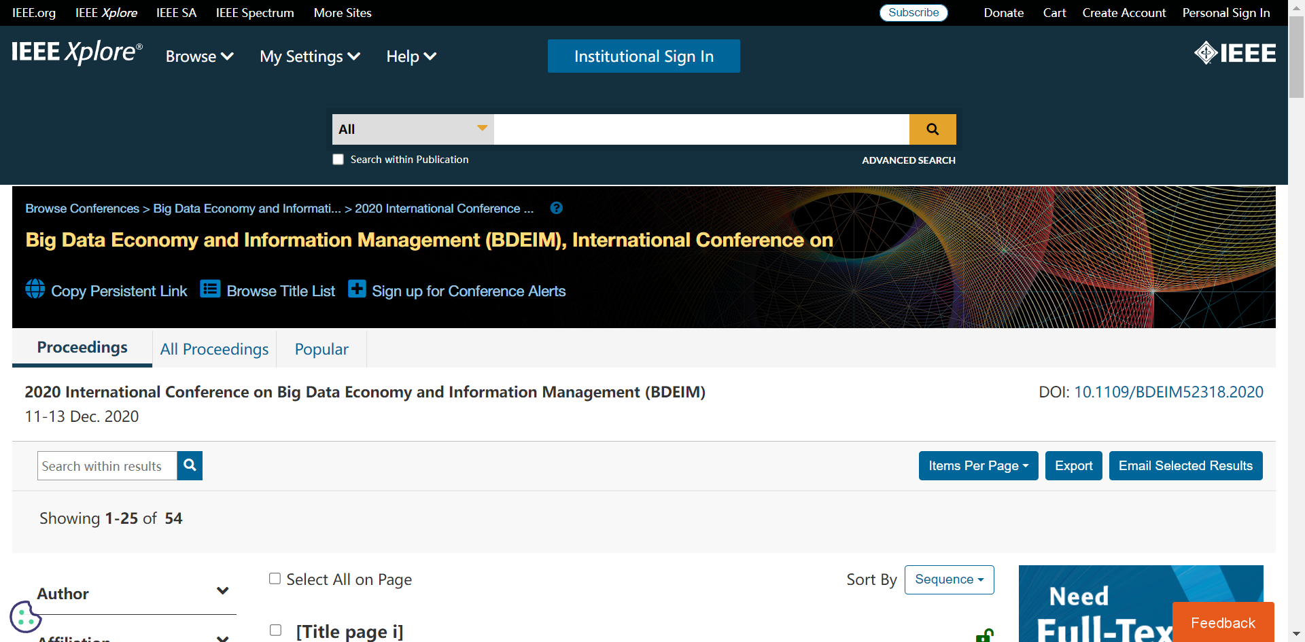
Task: Click the help question mark icon
Action: (x=556, y=209)
